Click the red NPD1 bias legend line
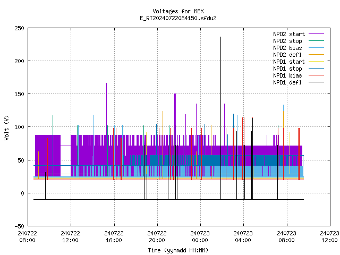Image resolution: width=340 pixels, height=255 pixels. (316, 75)
